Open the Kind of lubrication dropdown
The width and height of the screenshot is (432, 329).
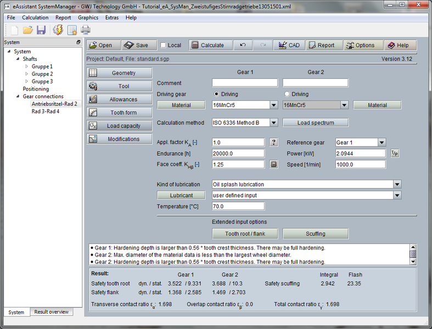click(x=397, y=185)
